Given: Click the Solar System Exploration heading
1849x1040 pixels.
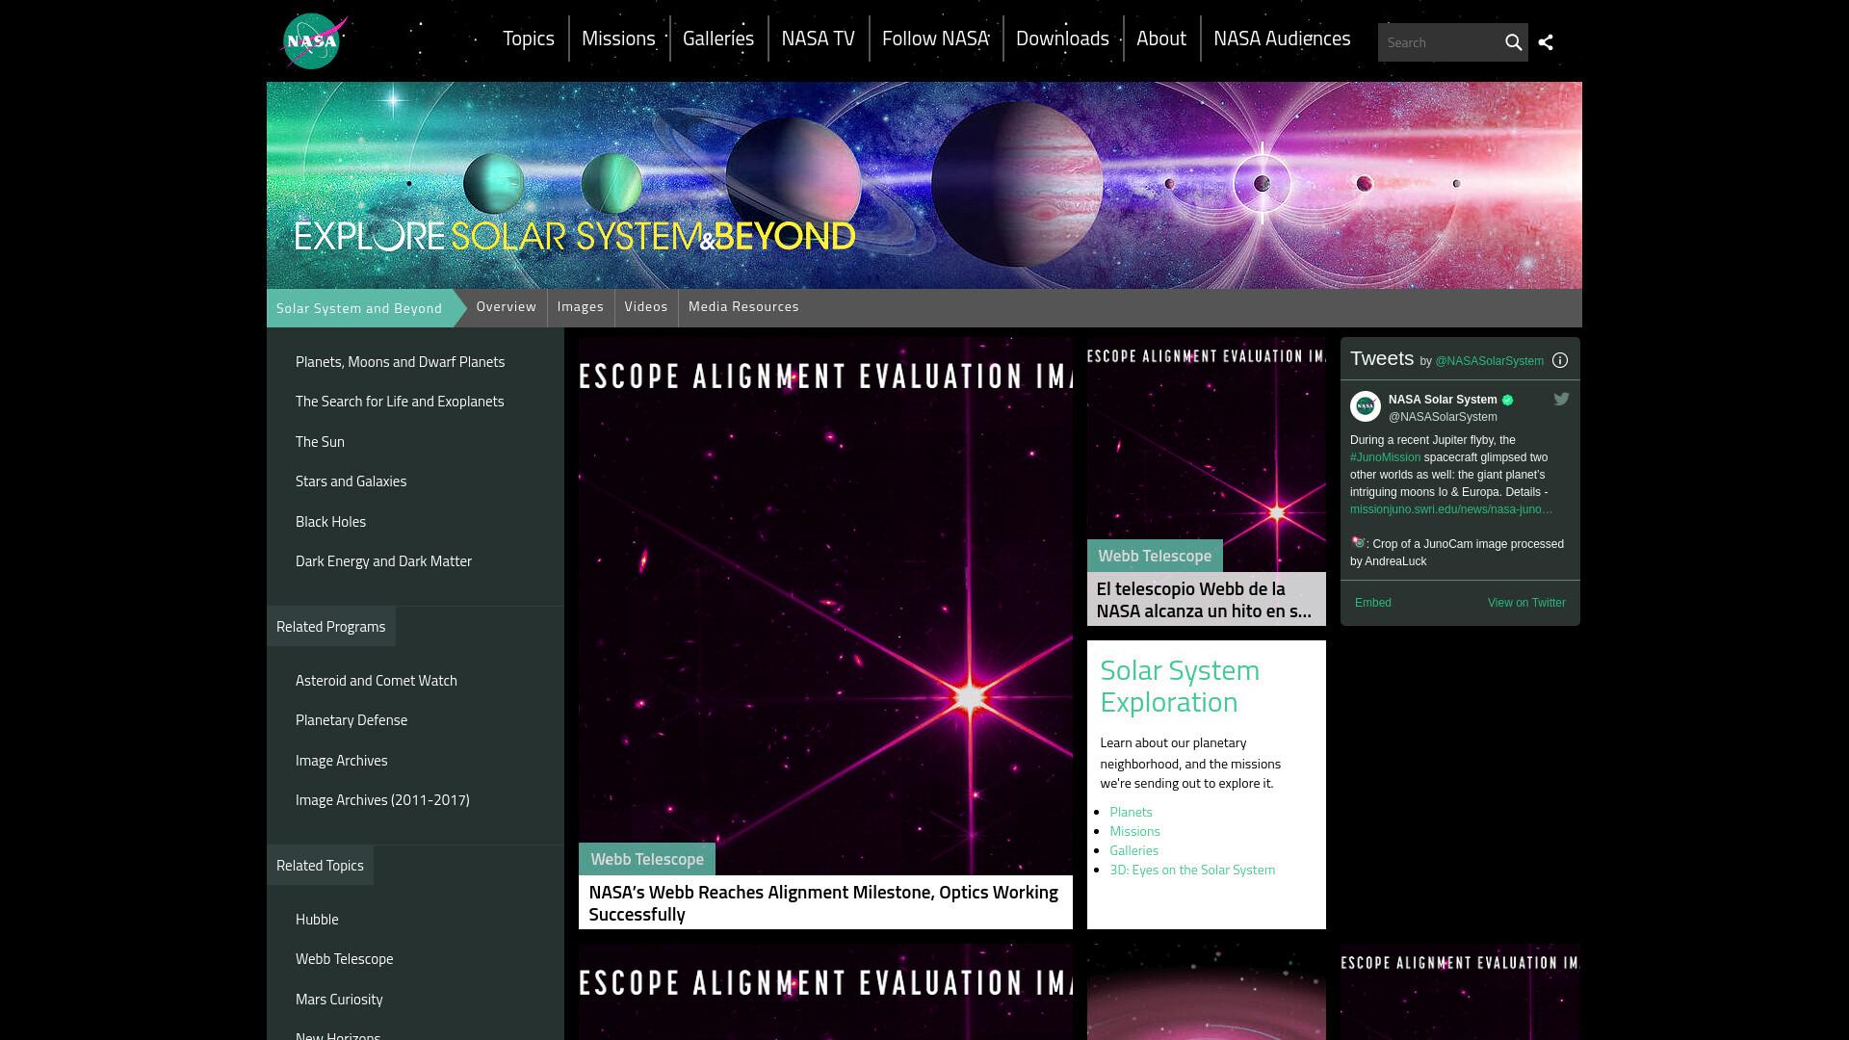Looking at the screenshot, I should (1180, 686).
